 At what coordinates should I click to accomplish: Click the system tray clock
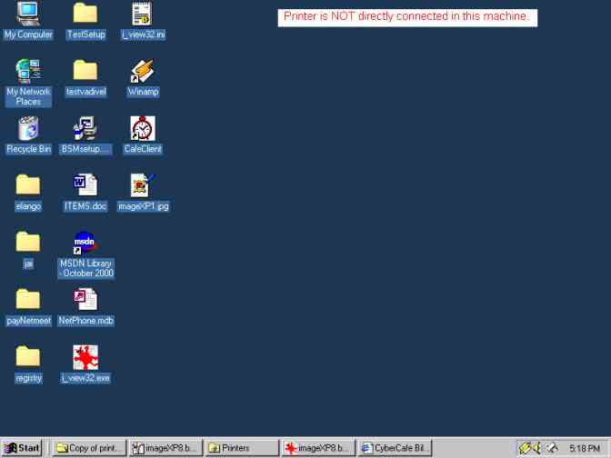click(584, 448)
